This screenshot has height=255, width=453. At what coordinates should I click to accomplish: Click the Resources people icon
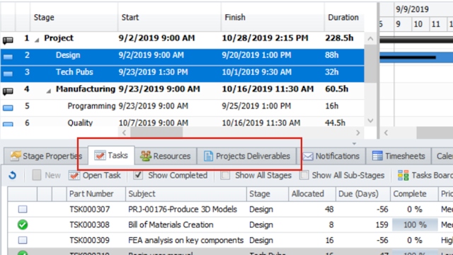(146, 156)
